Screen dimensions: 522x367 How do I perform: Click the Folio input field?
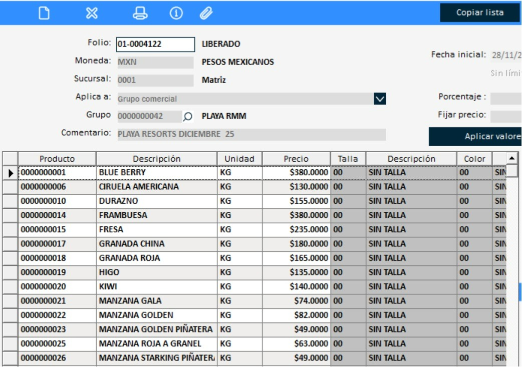point(155,44)
